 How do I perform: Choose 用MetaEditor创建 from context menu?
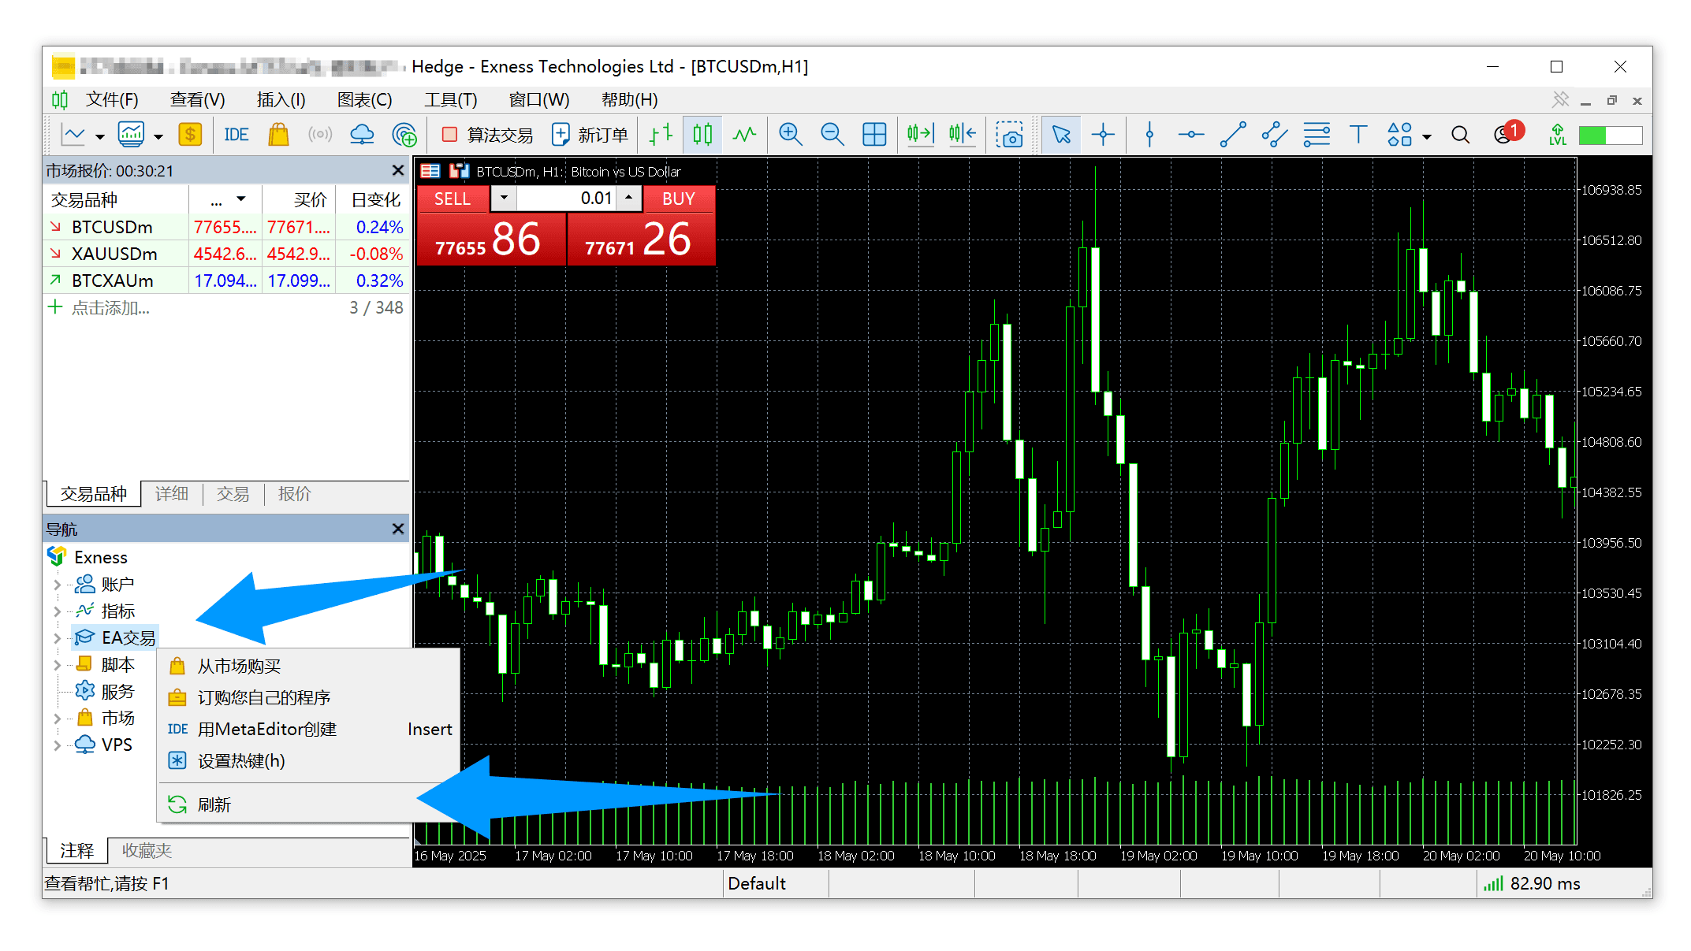(309, 730)
